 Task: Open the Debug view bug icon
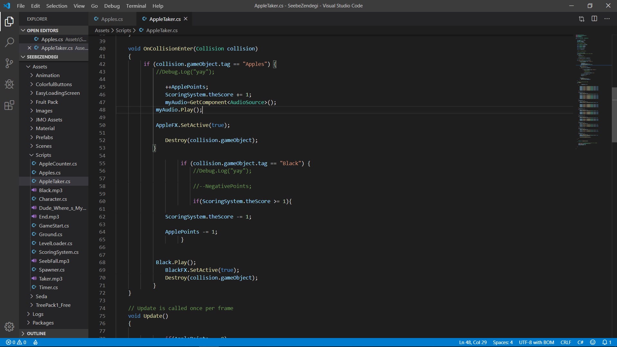(x=9, y=84)
